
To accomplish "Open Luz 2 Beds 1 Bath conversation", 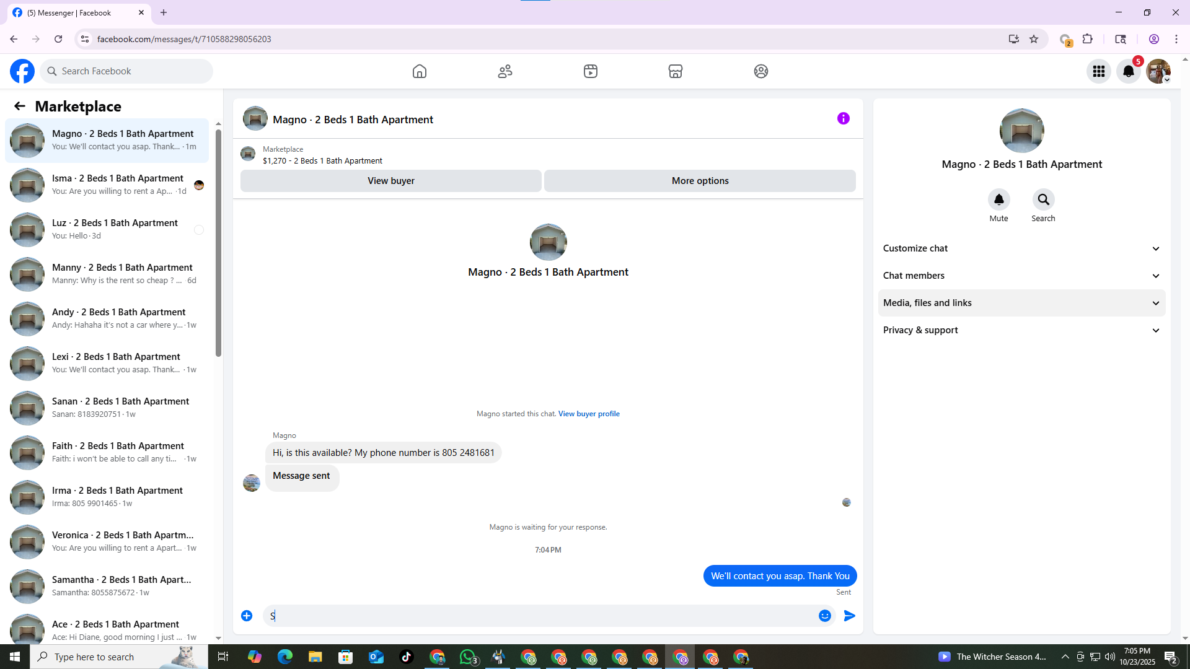I will click(x=115, y=229).
